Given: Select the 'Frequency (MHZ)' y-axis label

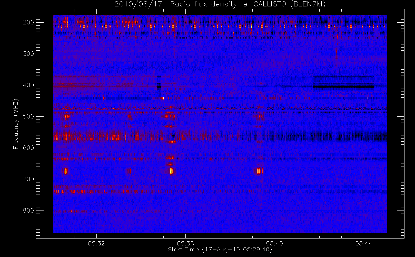Looking at the screenshot, I should tap(16, 124).
